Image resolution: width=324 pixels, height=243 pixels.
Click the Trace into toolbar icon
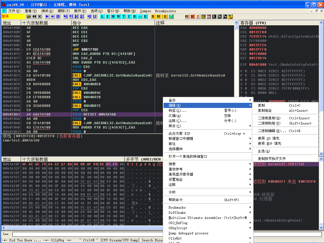pyautogui.click(x=76, y=17)
